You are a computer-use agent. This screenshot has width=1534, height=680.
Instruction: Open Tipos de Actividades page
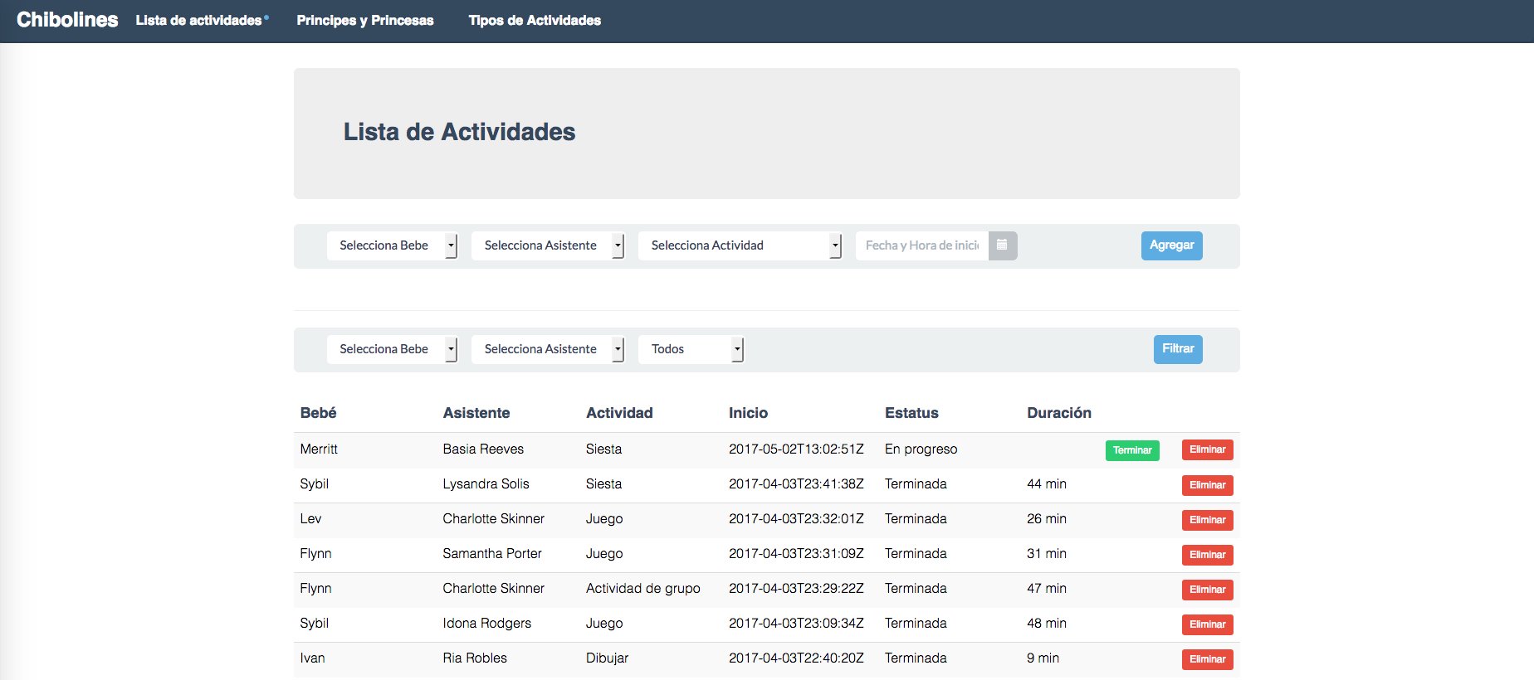(535, 21)
